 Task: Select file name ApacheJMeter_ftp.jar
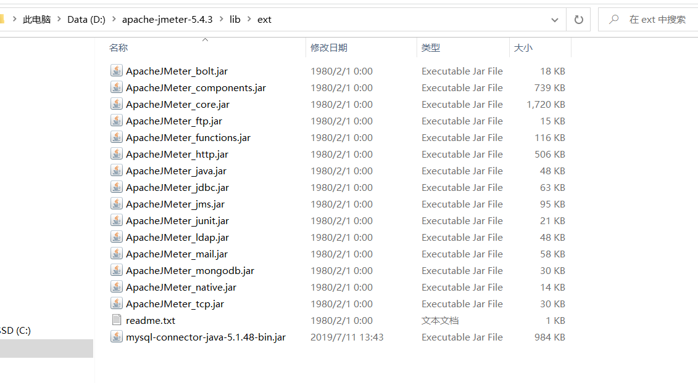click(174, 121)
